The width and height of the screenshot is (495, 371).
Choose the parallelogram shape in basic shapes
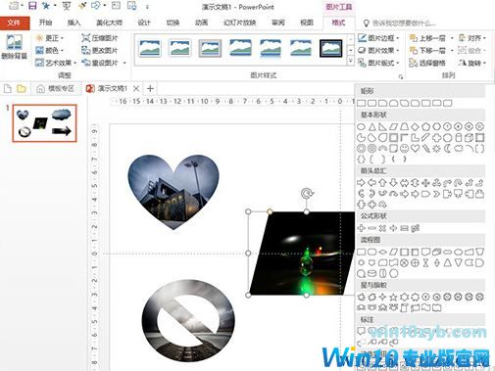click(x=393, y=126)
